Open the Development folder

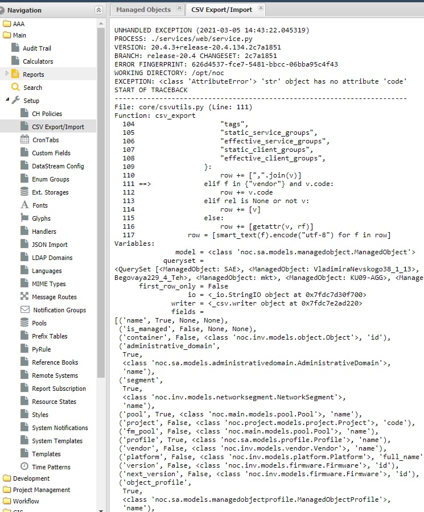click(x=26, y=478)
